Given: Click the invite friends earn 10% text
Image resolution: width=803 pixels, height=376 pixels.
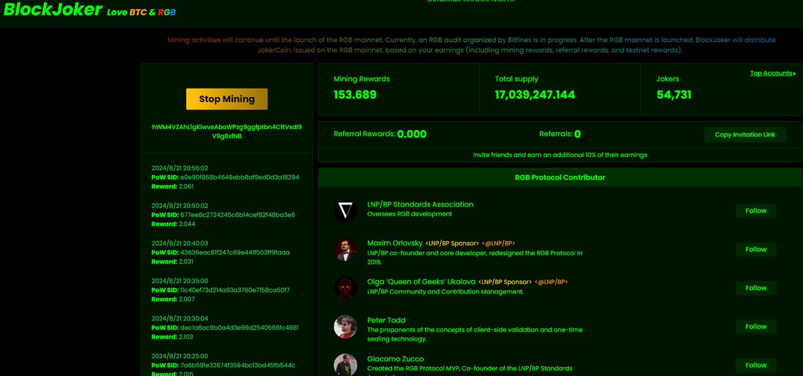Looking at the screenshot, I should click(560, 155).
